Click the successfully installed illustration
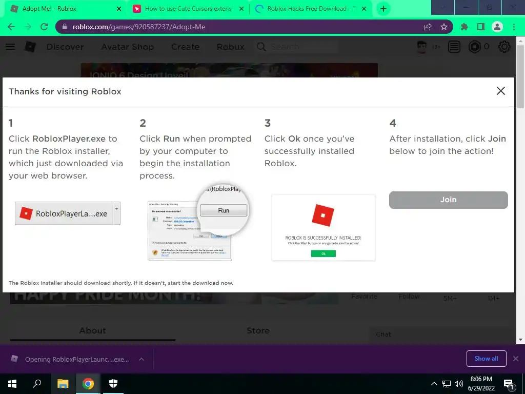The image size is (525, 394). [x=324, y=227]
